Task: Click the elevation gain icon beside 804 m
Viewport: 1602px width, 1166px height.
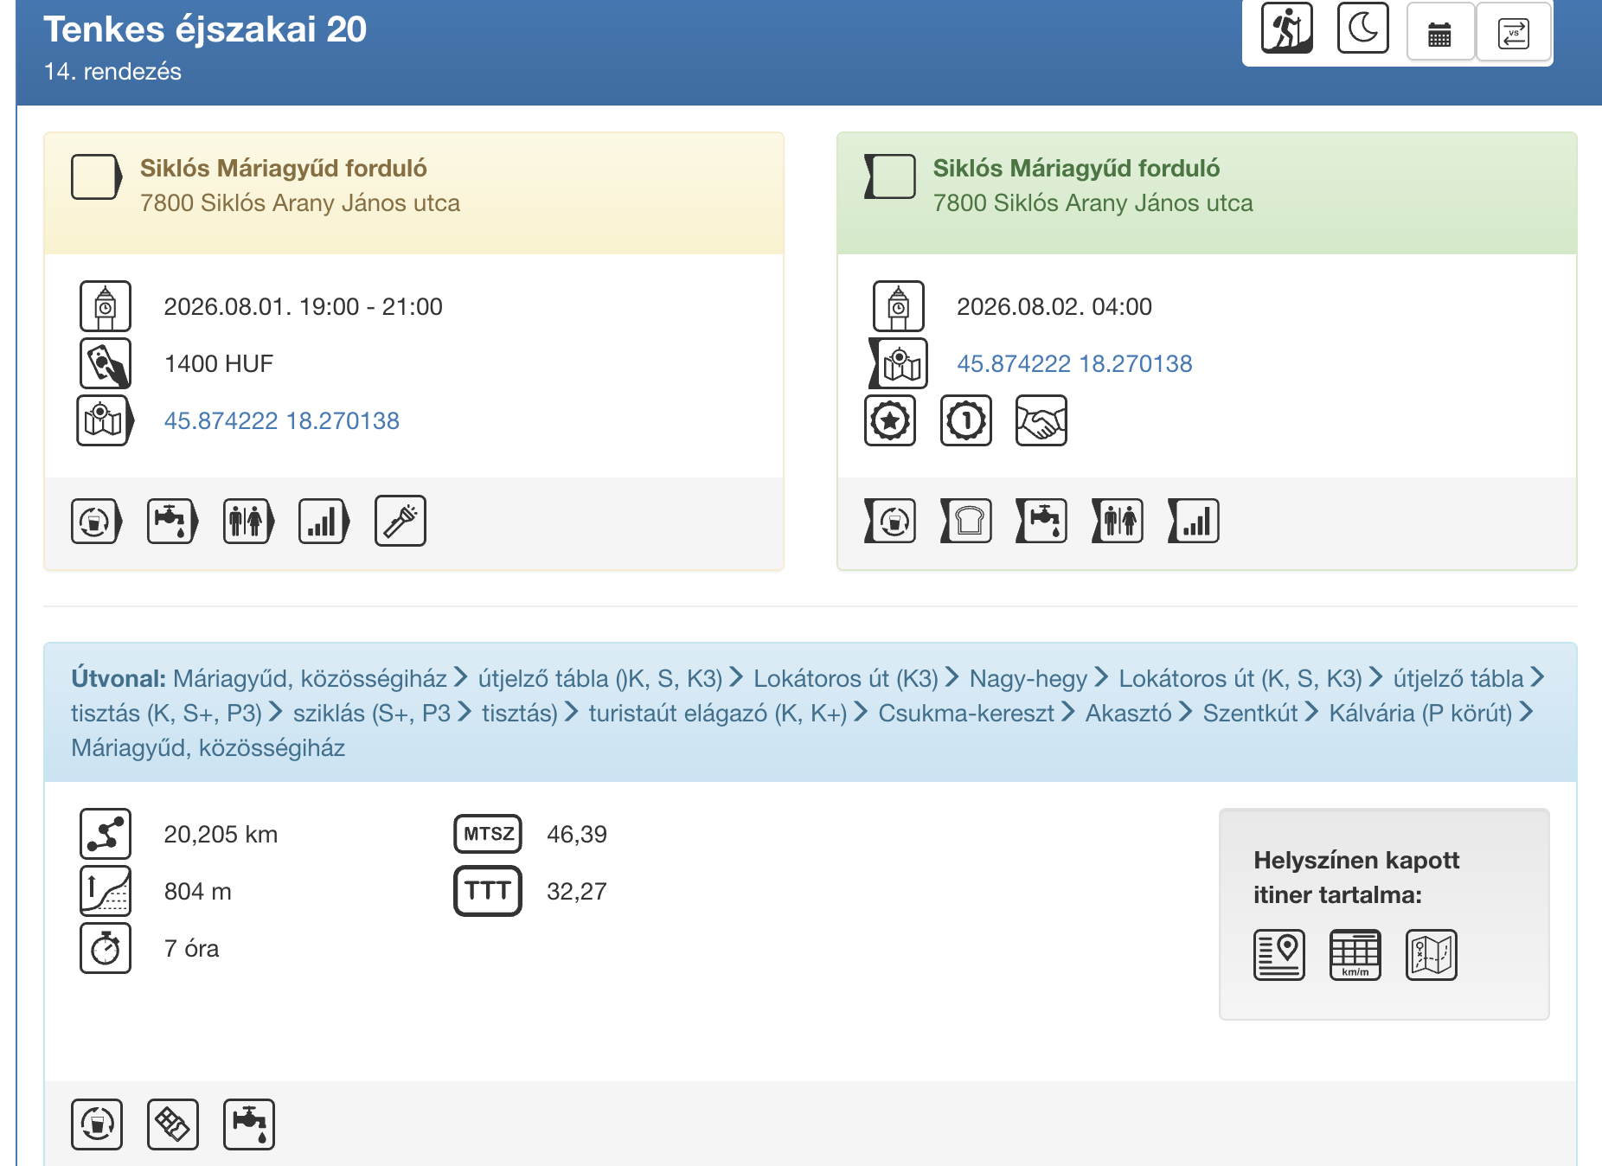Action: [x=106, y=891]
